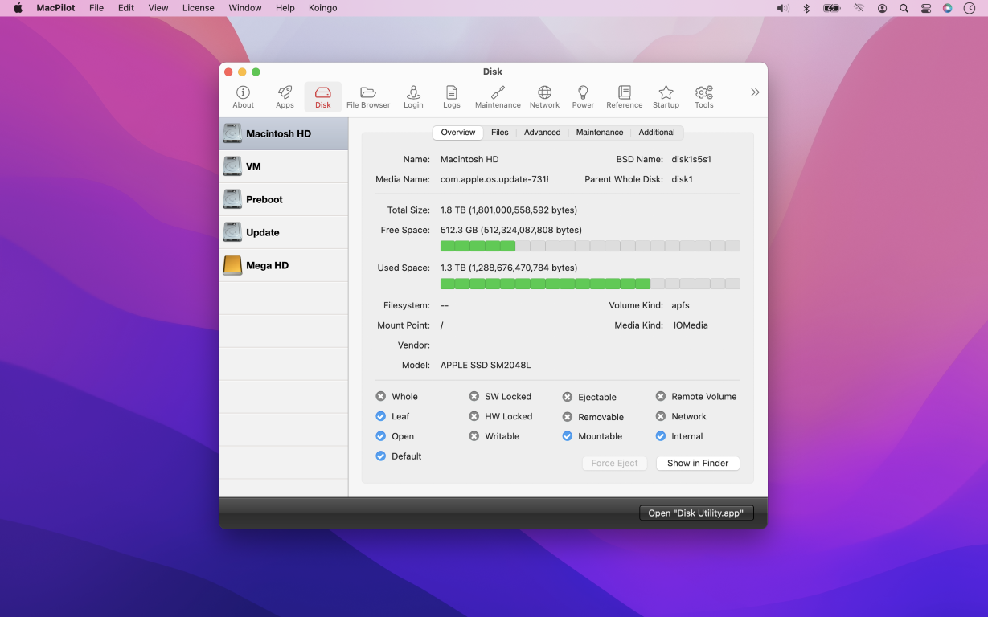Click the Free Space progress bar
The height and width of the screenshot is (617, 988).
coord(590,247)
